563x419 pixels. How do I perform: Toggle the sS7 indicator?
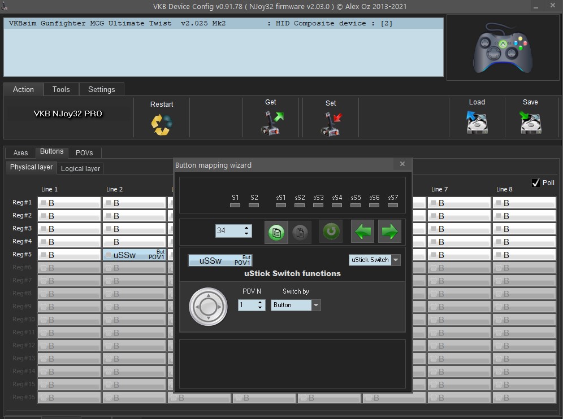tap(393, 205)
